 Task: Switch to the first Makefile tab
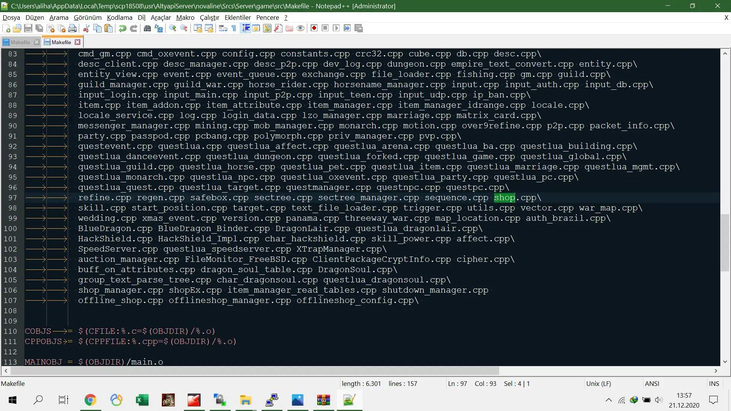[20, 42]
